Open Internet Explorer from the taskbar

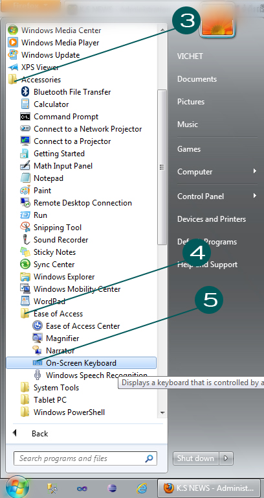pyautogui.click(x=142, y=488)
